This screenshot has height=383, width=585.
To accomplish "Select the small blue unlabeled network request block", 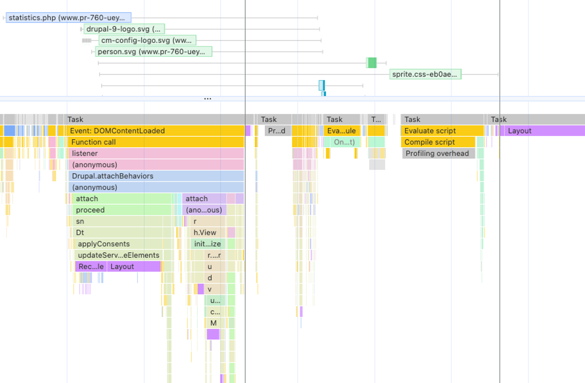I will (321, 85).
